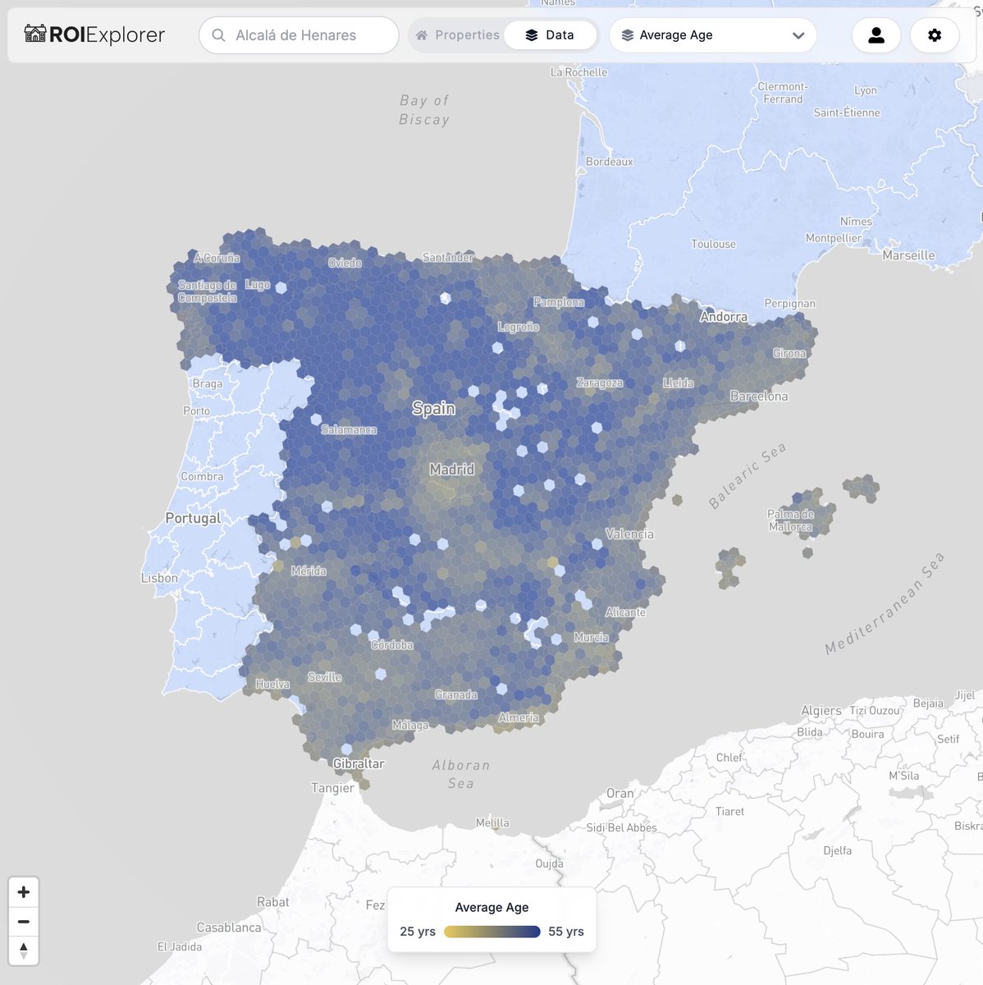Click the magnifier icon in the search bar
The height and width of the screenshot is (985, 983).
click(218, 34)
